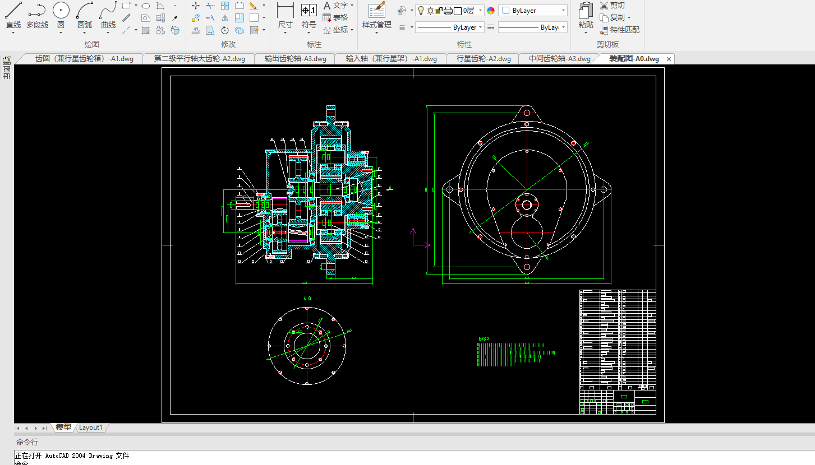Viewport: 815px width, 465px height.
Task: Select the Move tool in 修改 panel
Action: (196, 6)
